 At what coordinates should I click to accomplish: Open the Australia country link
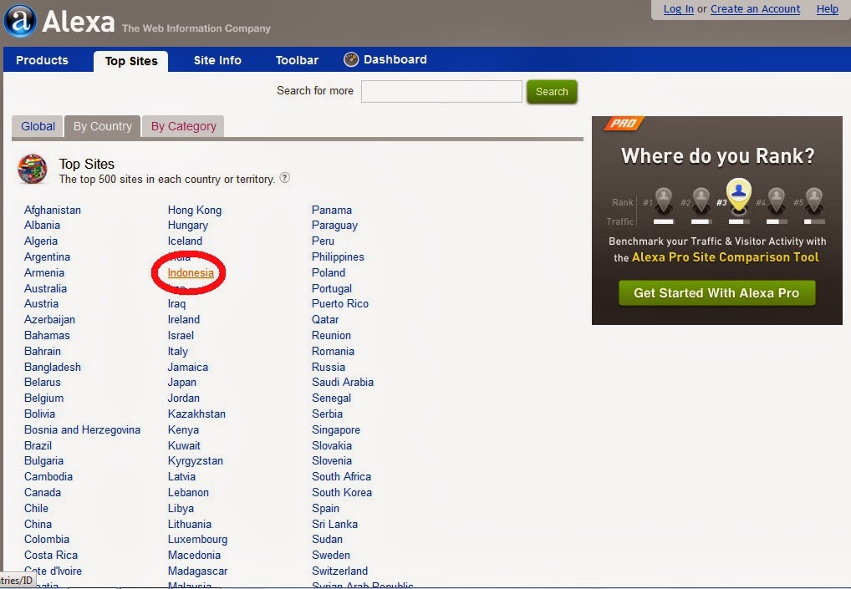45,288
